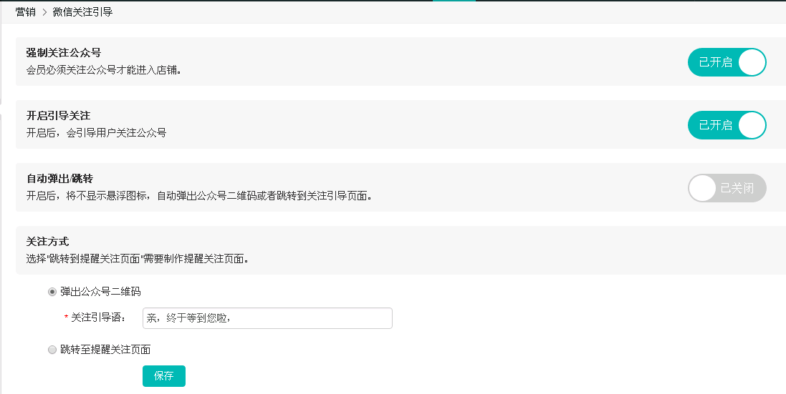Click the red required asterisk marker
This screenshot has width=786, height=394.
pyautogui.click(x=67, y=319)
